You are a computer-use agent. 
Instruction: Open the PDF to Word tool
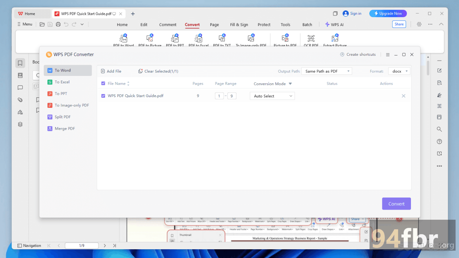[123, 40]
